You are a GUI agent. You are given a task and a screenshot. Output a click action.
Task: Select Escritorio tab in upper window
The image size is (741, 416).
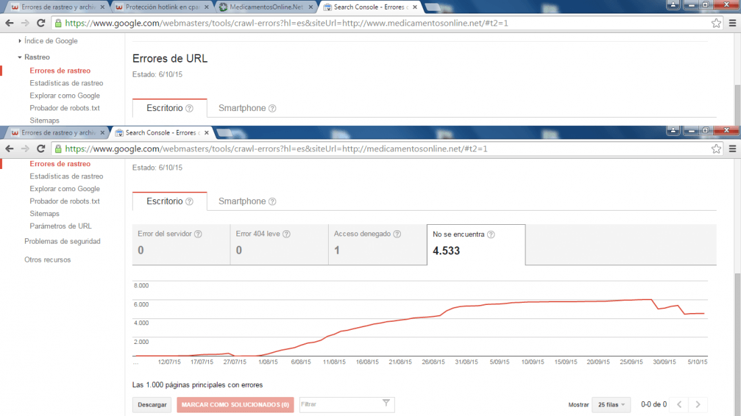(170, 108)
